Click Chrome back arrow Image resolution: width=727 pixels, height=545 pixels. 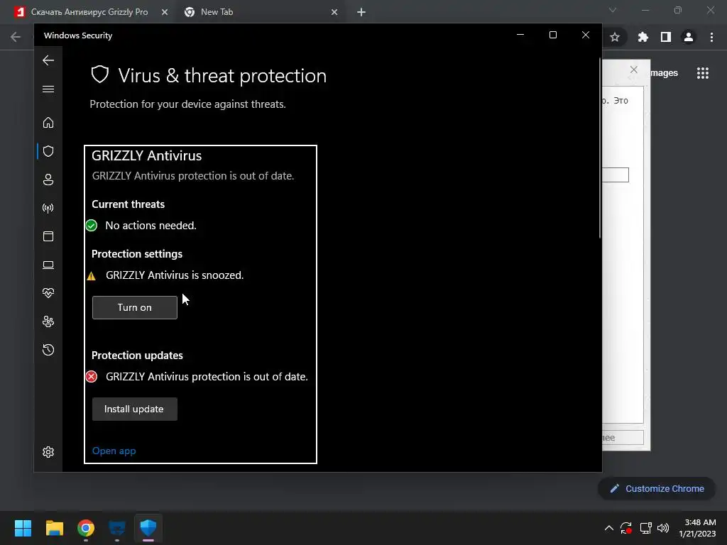(x=16, y=37)
